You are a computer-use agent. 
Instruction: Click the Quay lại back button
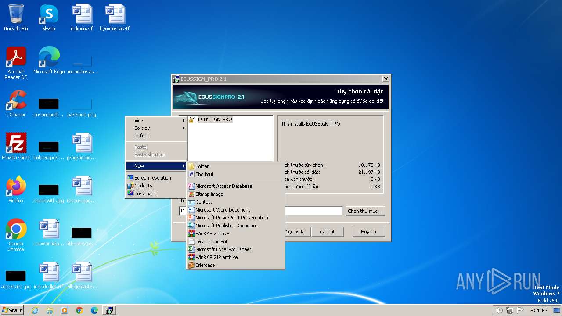coord(297,232)
